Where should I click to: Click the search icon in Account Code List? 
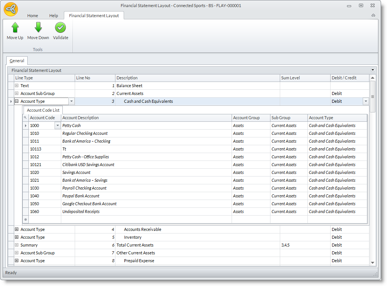click(x=25, y=118)
